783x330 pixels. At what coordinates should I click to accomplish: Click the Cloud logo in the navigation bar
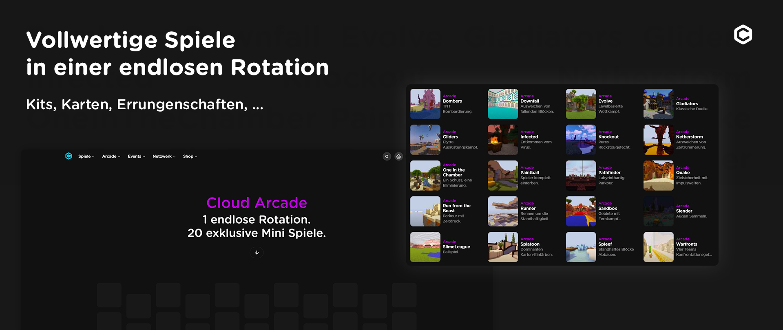click(x=69, y=156)
